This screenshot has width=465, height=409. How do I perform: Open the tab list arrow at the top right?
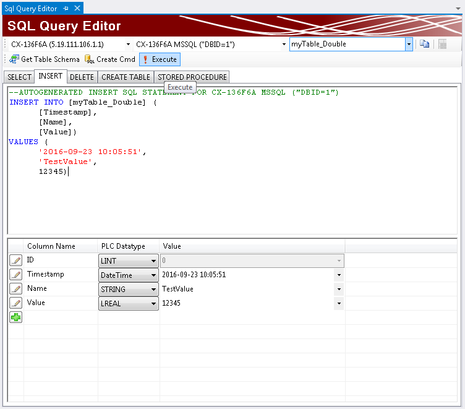coord(458,9)
